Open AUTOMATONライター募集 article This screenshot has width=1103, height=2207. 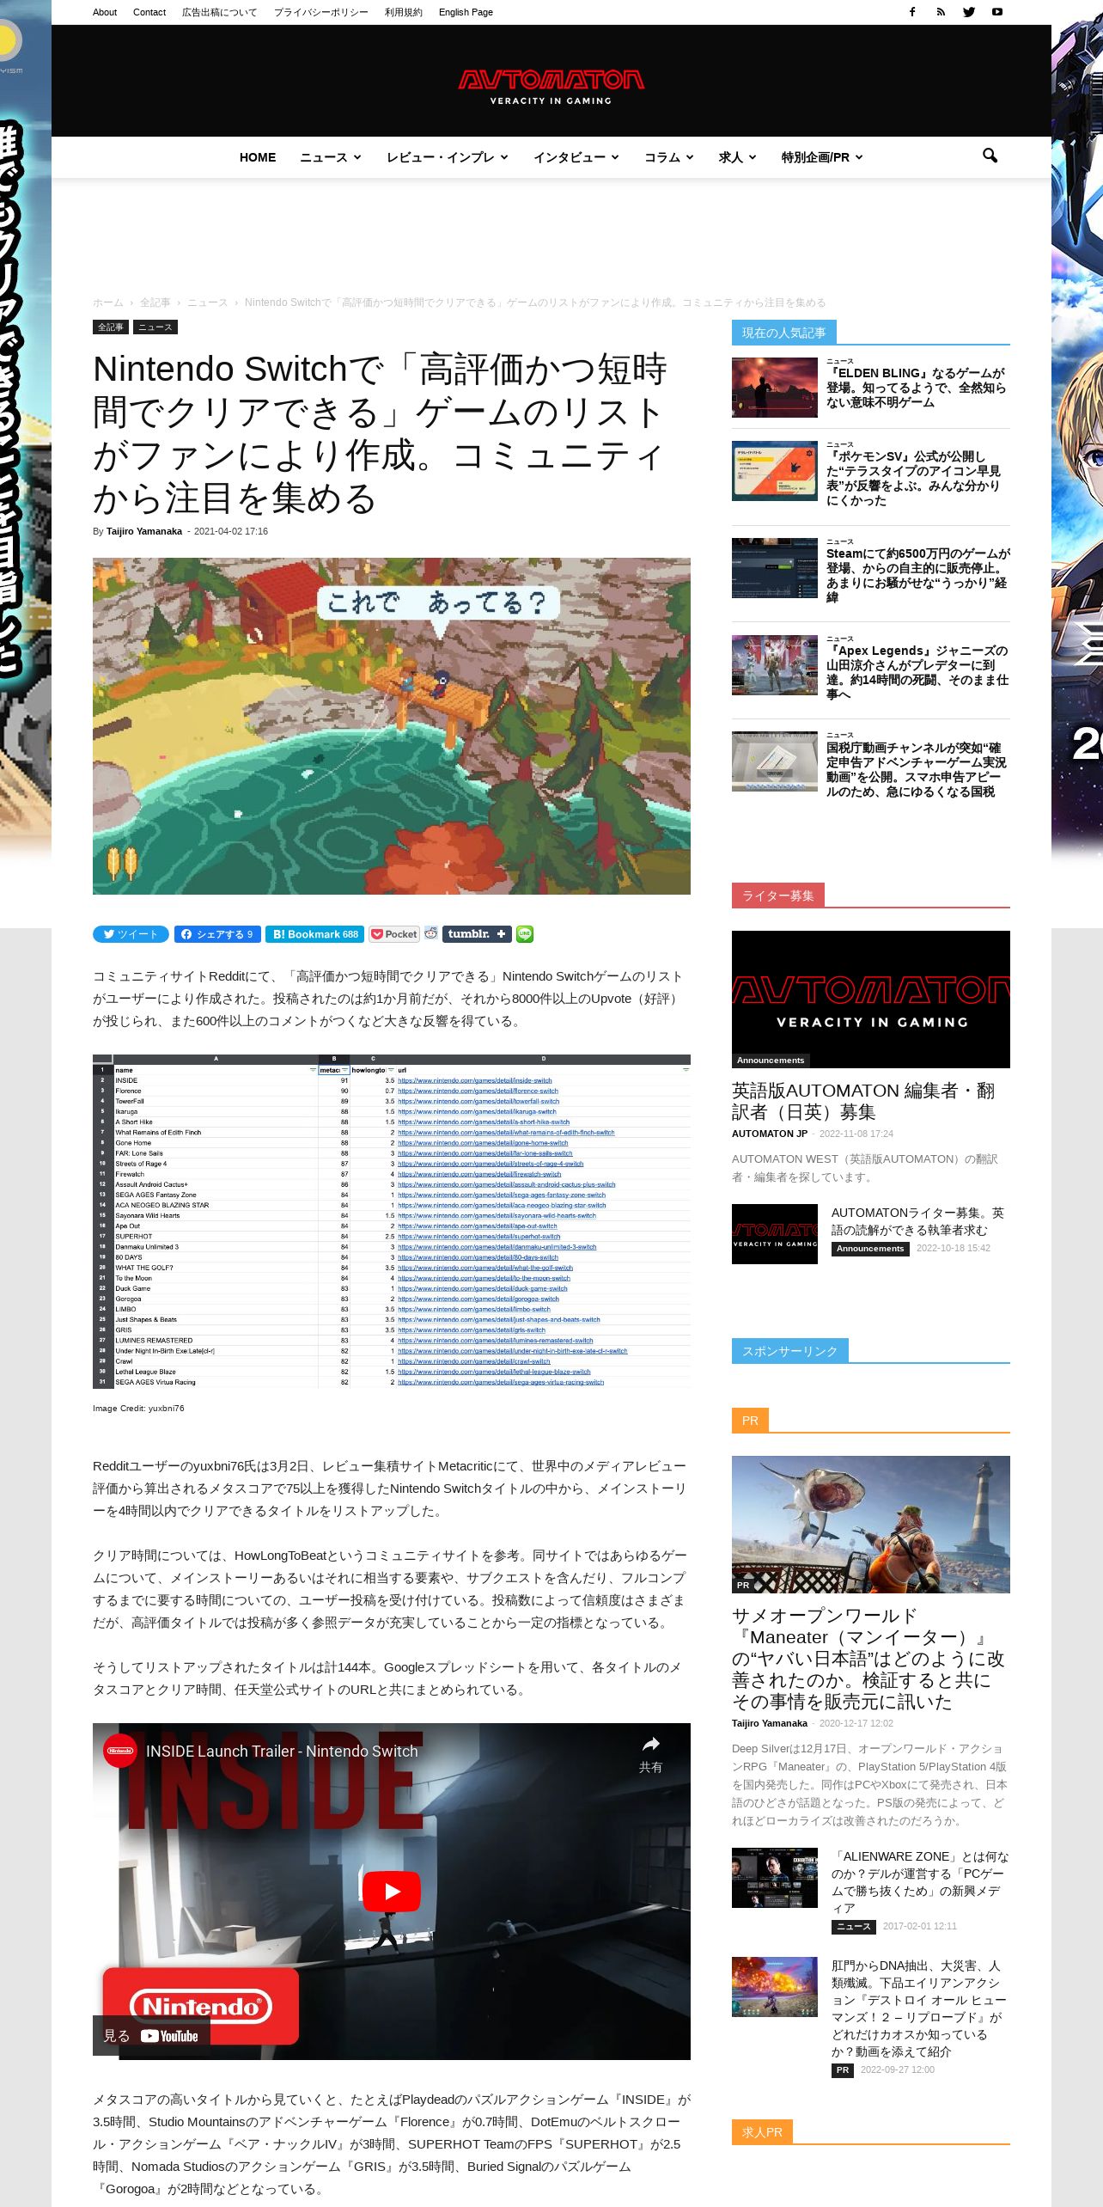[x=917, y=1221]
